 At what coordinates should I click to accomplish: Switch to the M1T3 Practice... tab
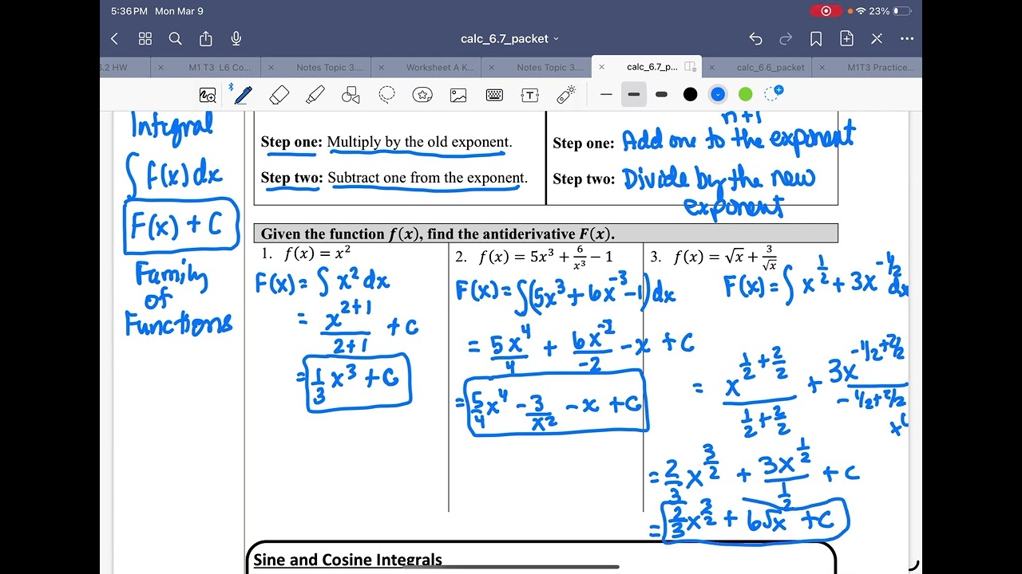[880, 68]
